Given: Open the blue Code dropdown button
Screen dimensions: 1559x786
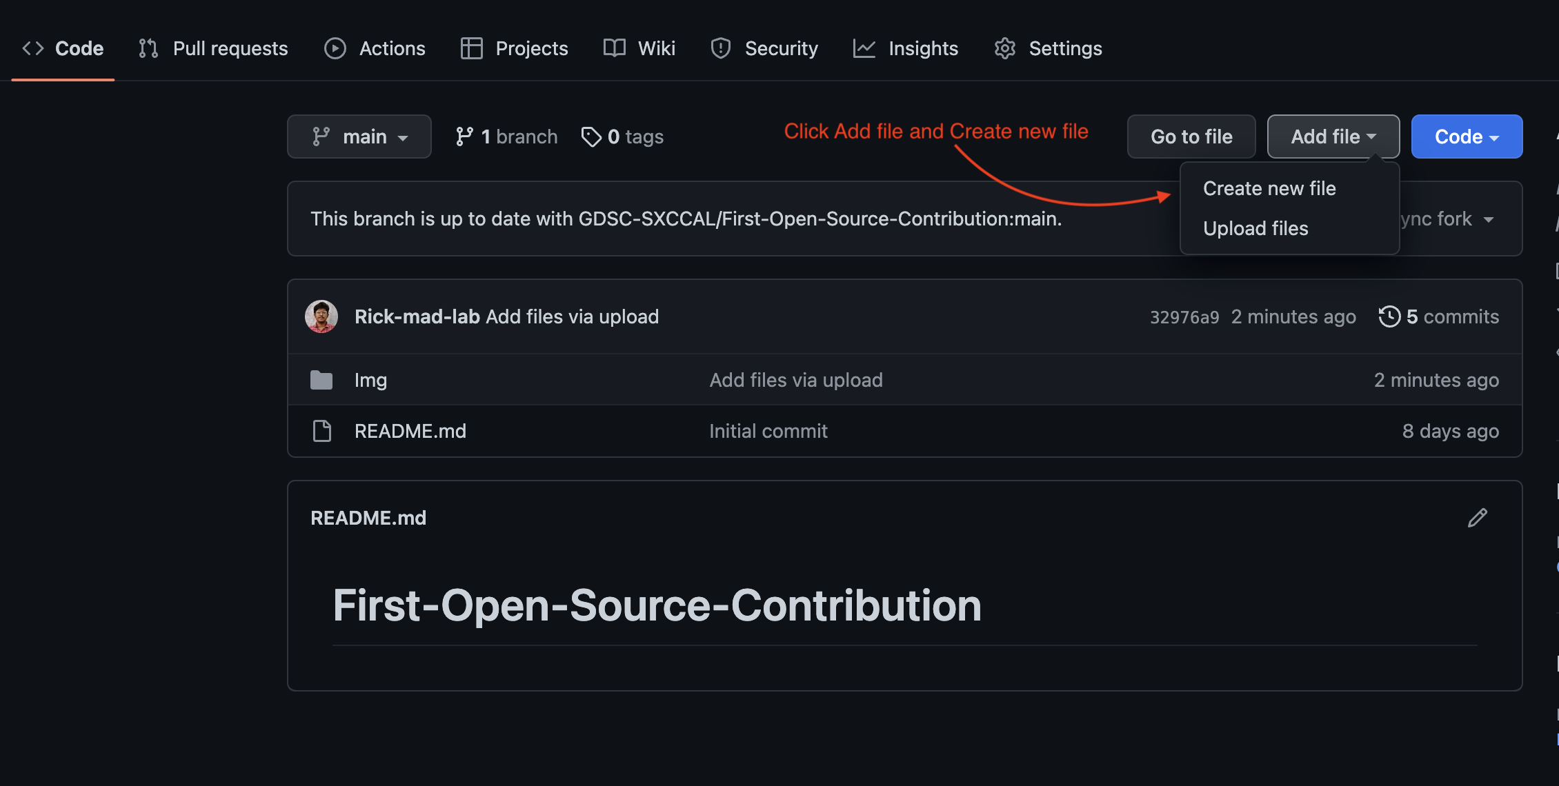Looking at the screenshot, I should point(1467,137).
